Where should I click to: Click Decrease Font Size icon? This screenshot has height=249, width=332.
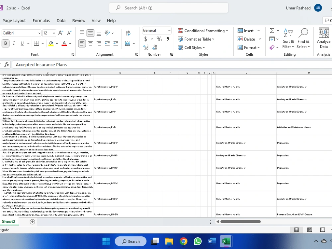(69, 33)
